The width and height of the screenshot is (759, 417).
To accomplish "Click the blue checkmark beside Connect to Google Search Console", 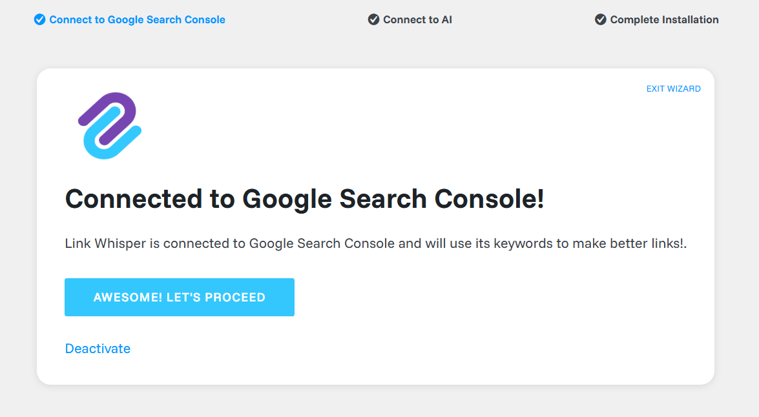I will click(39, 19).
